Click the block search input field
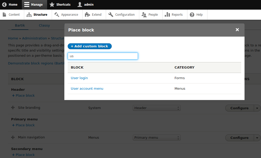Image resolution: width=261 pixels, height=158 pixels. point(103,56)
